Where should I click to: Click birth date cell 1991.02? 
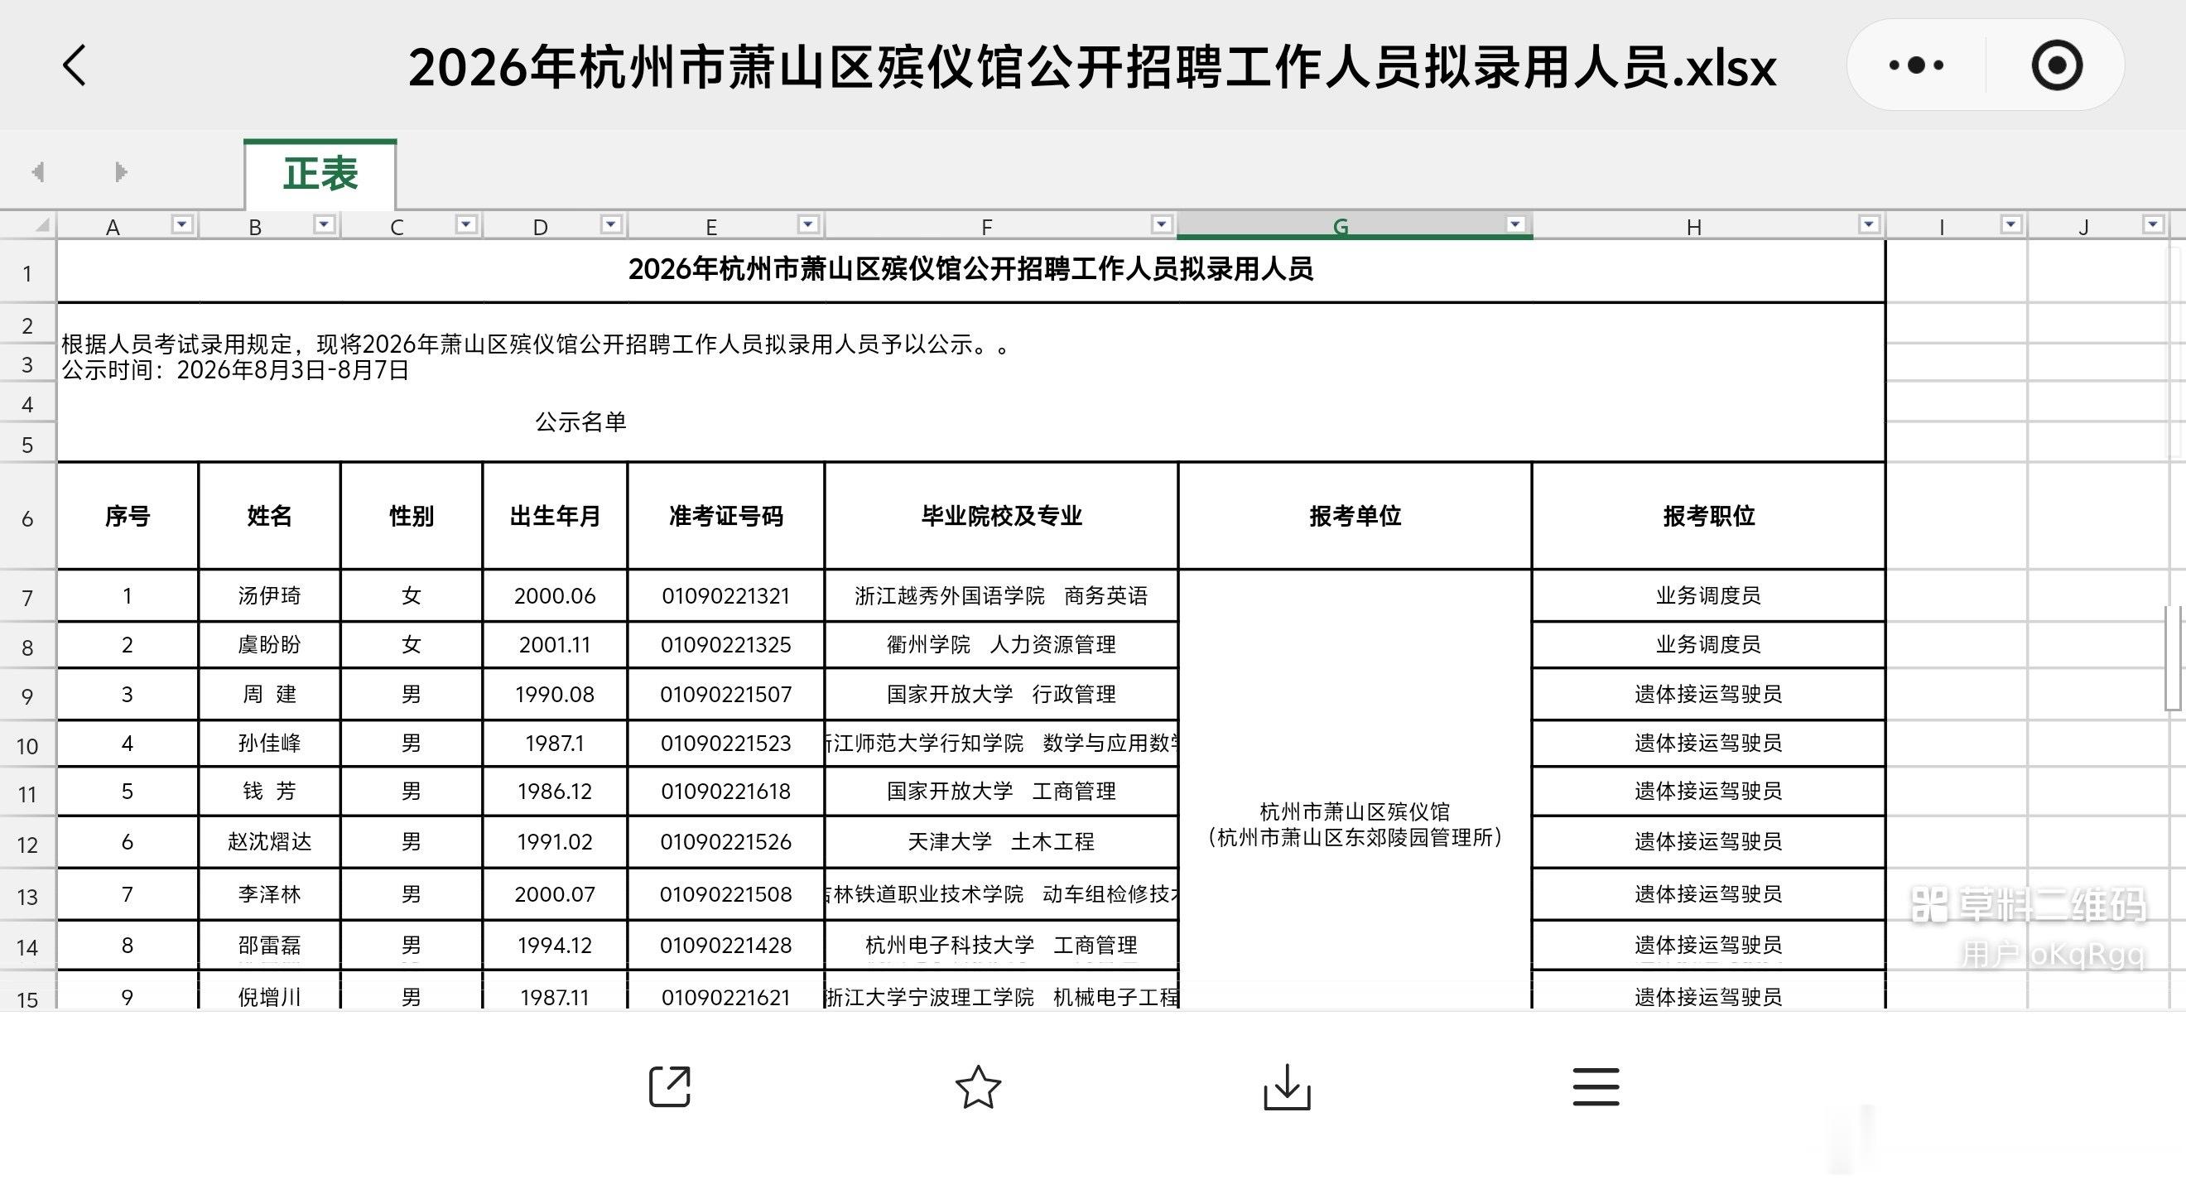click(x=555, y=842)
